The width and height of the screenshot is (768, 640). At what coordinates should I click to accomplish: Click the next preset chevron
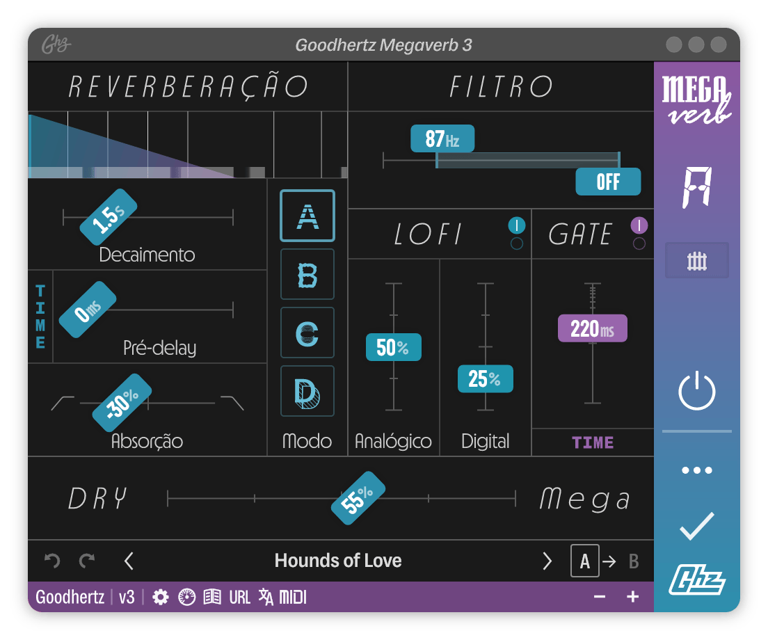547,561
